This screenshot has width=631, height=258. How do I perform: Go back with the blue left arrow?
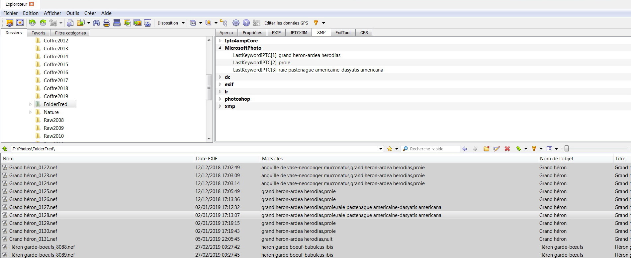(x=465, y=149)
